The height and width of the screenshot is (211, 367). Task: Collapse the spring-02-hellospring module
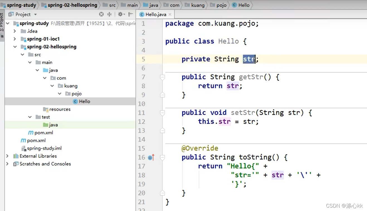pyautogui.click(x=15, y=47)
